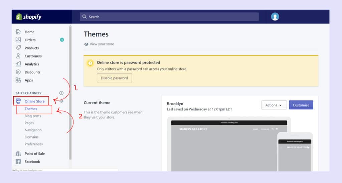The image size is (342, 183).
Task: Click the Current theme heading
Action: click(97, 103)
